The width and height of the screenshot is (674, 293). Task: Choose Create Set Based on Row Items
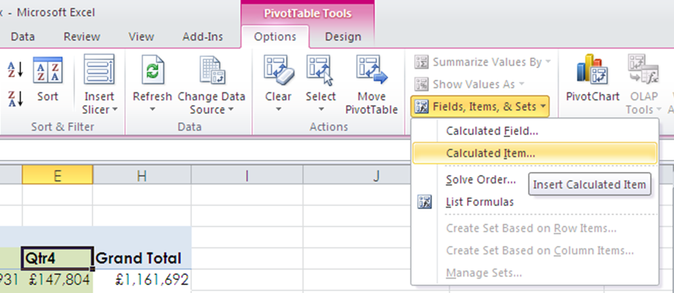pyautogui.click(x=534, y=228)
